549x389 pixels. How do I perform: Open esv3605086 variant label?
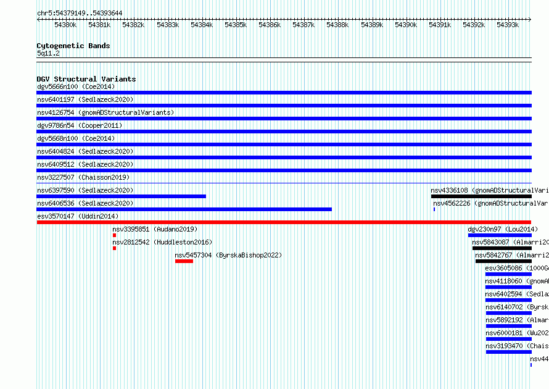click(x=517, y=268)
